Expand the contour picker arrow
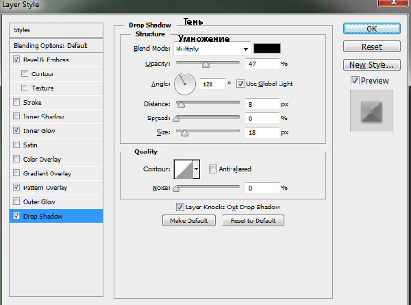Image resolution: width=411 pixels, height=305 pixels. click(x=197, y=168)
